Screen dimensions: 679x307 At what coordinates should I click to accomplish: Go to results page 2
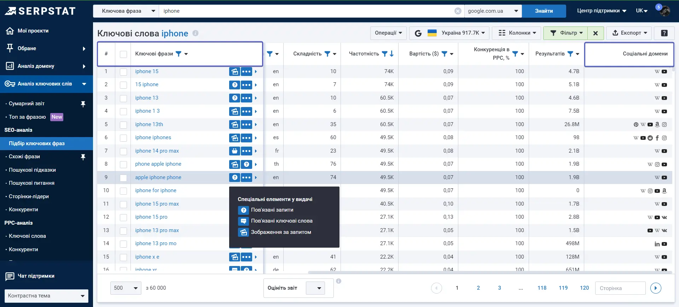tap(478, 288)
